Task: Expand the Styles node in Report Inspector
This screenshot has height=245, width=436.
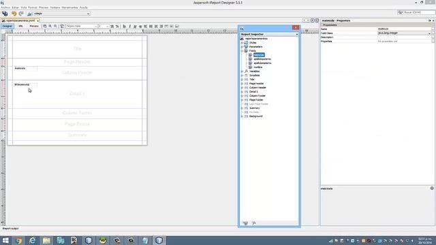Action: (242, 43)
